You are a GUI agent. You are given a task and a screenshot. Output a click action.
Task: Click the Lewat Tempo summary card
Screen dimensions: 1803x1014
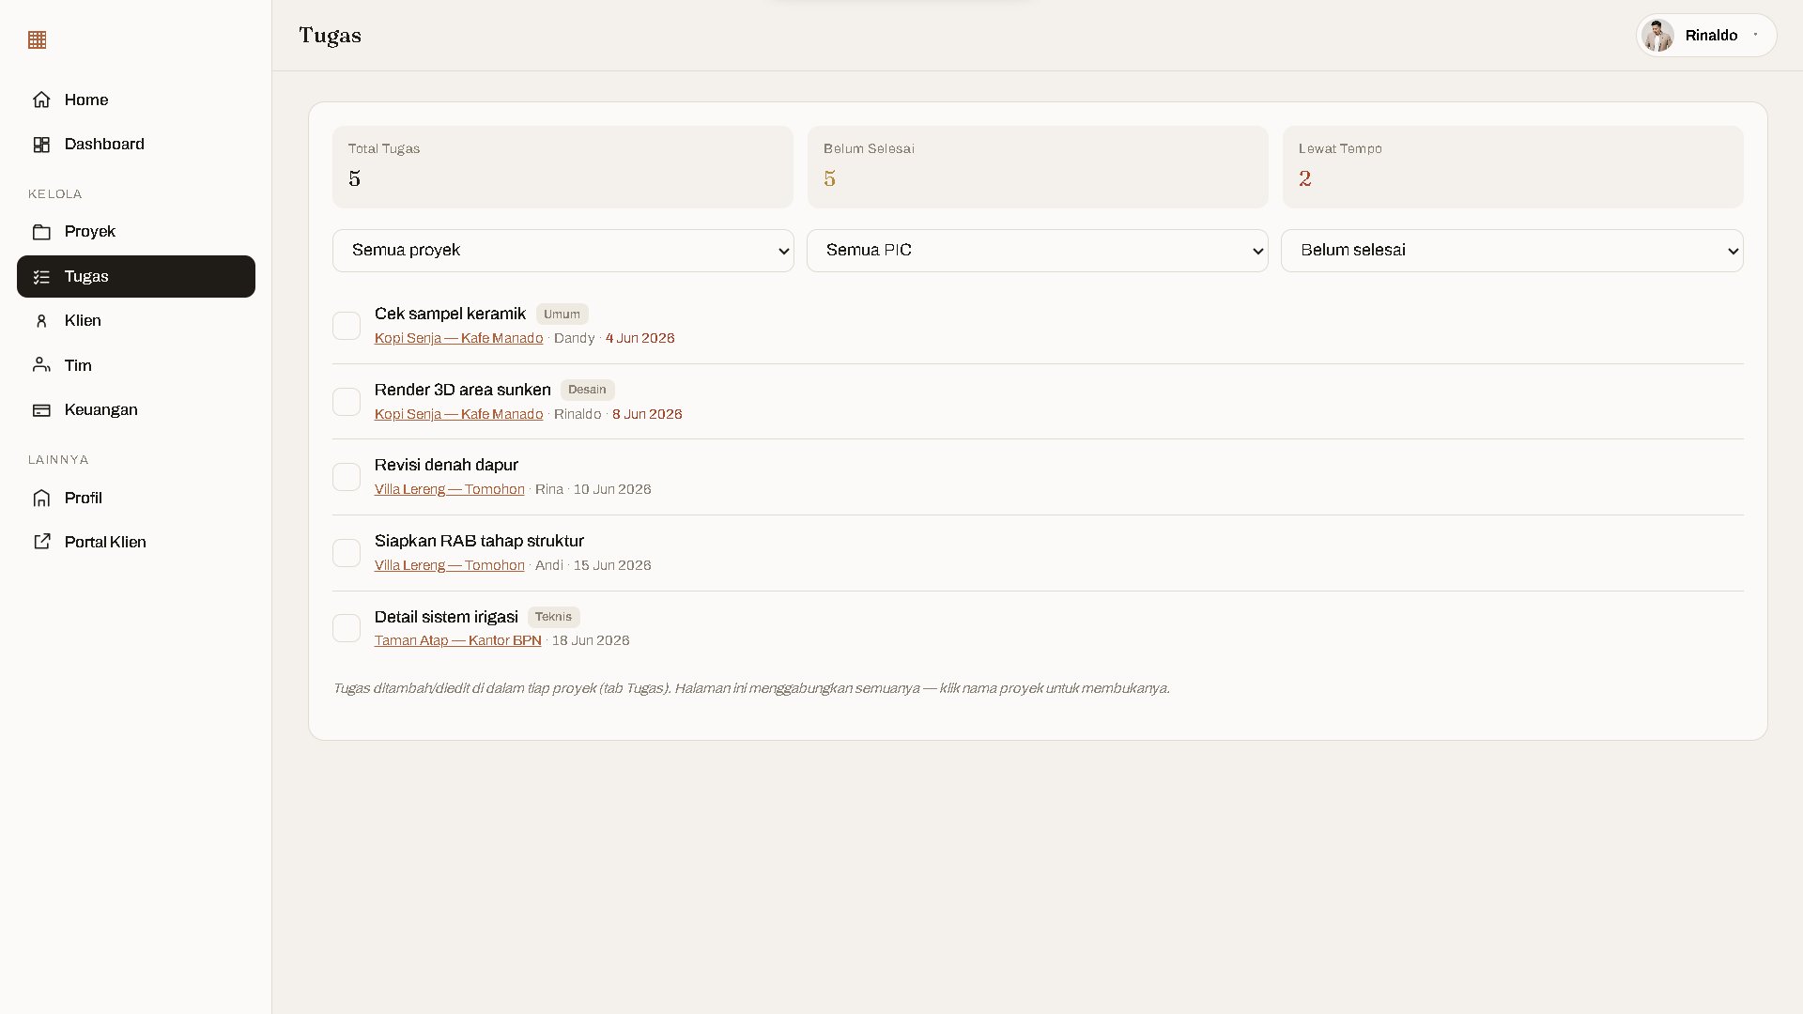[x=1513, y=167]
